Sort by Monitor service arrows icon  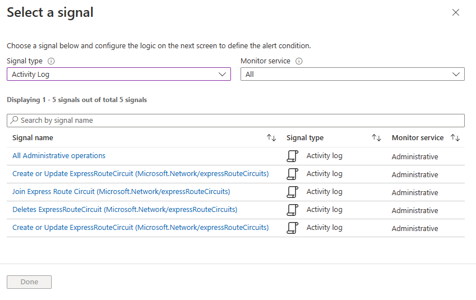(x=455, y=138)
